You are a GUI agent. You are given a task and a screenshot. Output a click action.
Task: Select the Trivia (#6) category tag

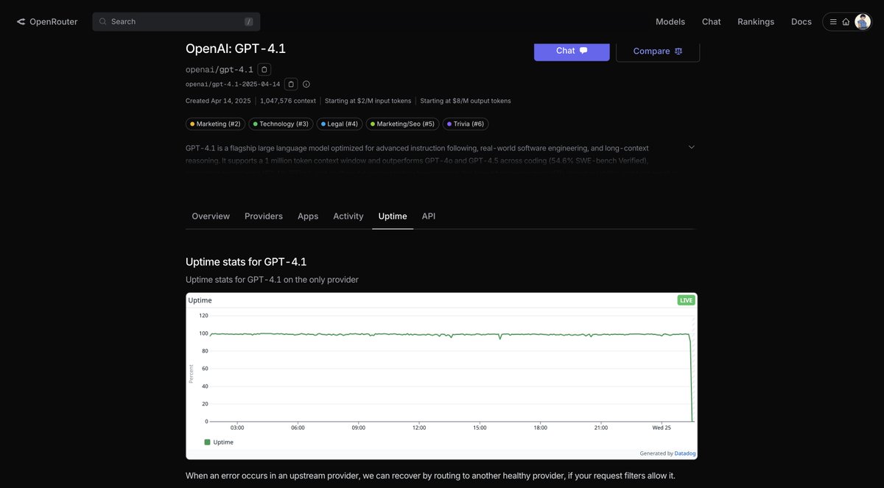pos(466,124)
